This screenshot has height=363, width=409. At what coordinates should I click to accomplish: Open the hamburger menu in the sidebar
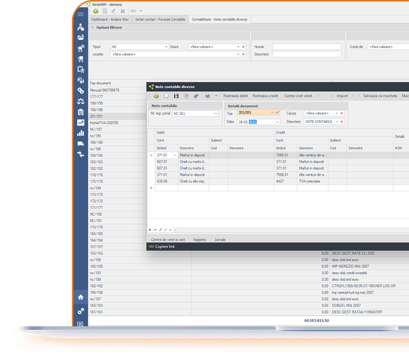[80, 14]
